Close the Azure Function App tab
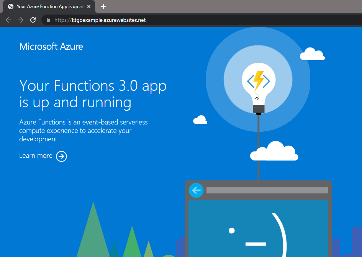362x257 pixels. click(88, 7)
